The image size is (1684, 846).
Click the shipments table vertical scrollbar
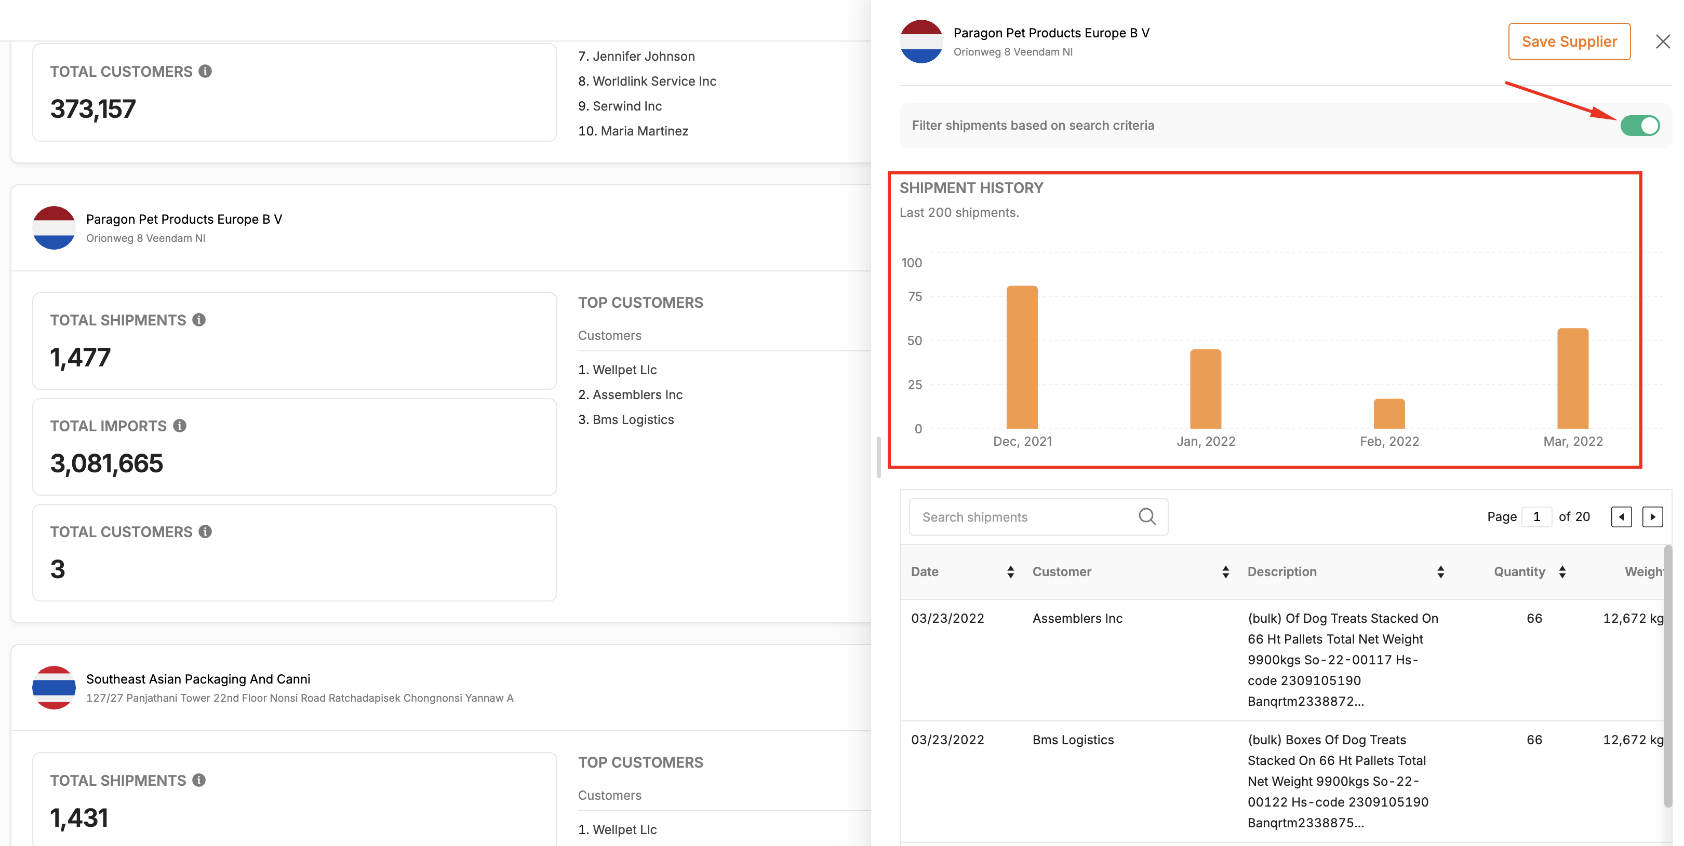1668,676
